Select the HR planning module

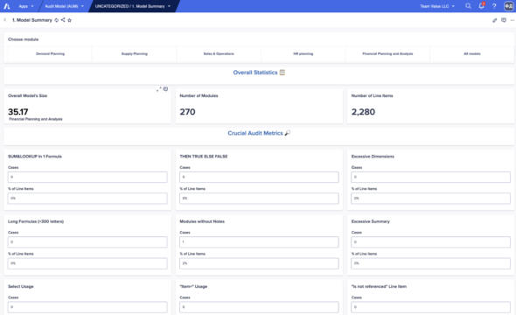(x=303, y=53)
